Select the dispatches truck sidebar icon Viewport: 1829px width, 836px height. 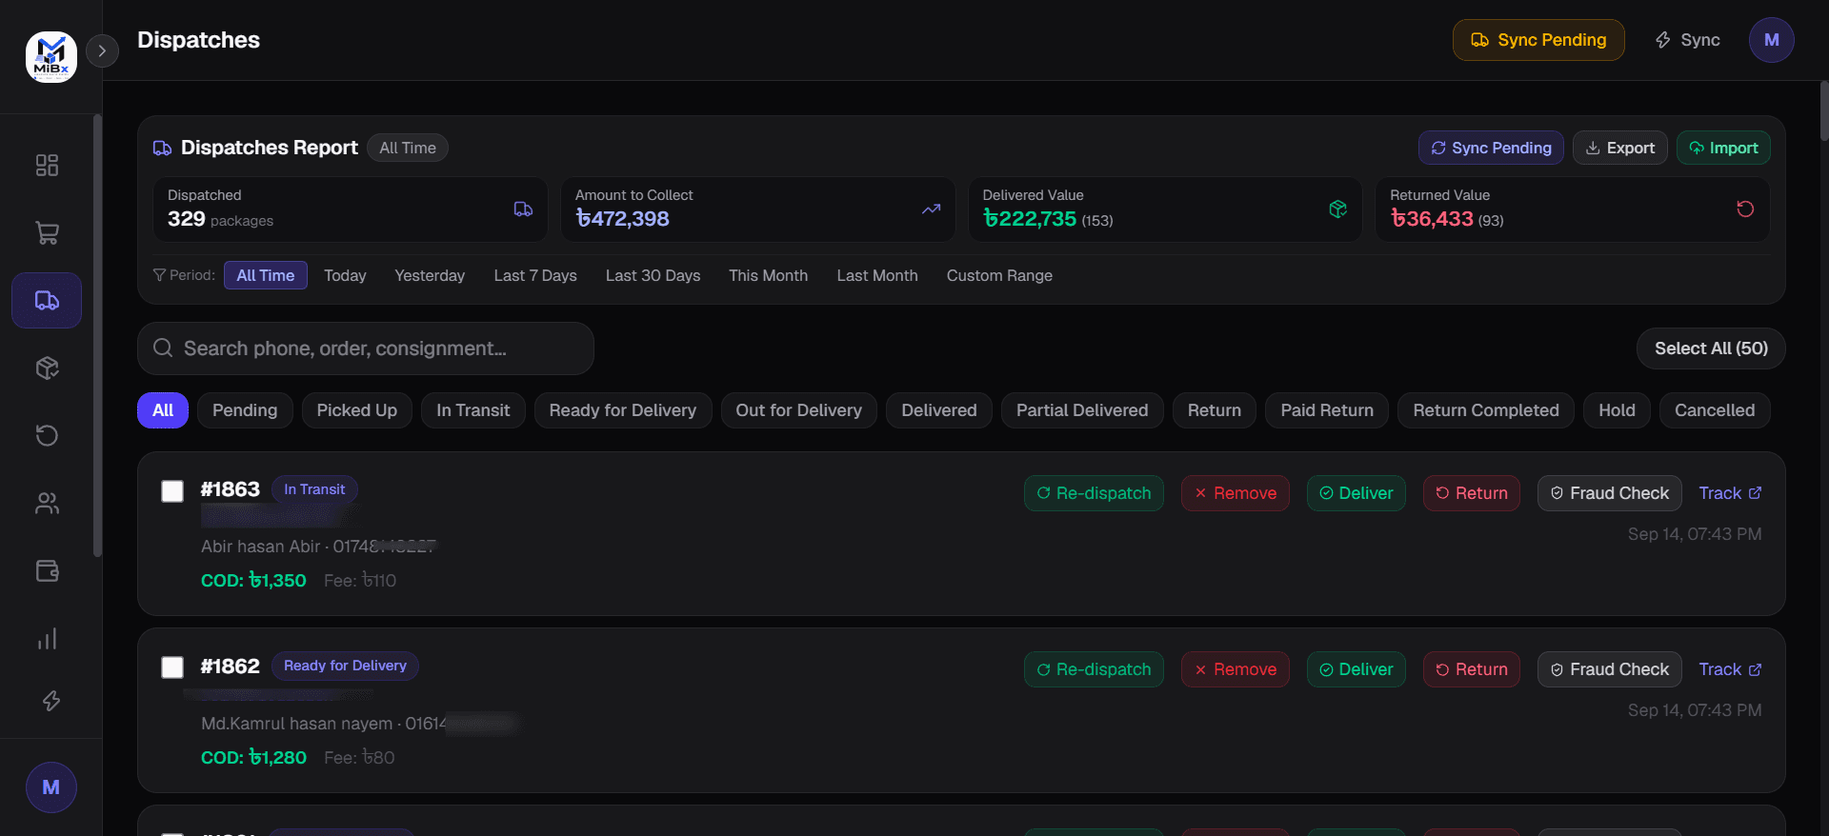pyautogui.click(x=47, y=301)
